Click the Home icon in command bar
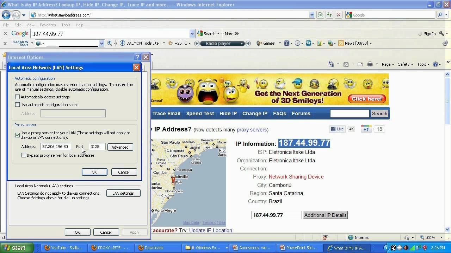This screenshot has width=451, height=253. point(331,64)
